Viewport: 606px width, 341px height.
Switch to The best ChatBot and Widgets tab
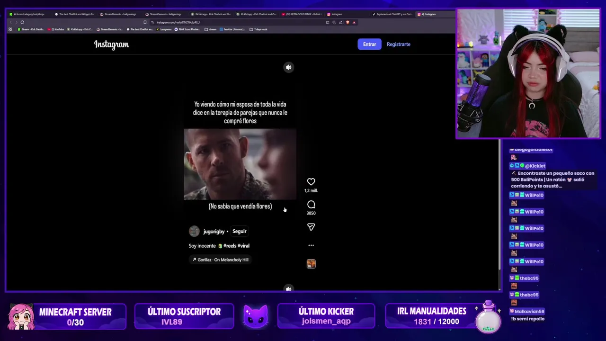74,14
